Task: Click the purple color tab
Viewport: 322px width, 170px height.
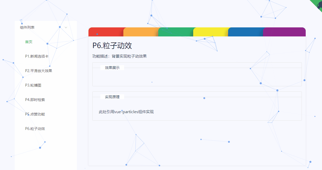Action: point(284,32)
